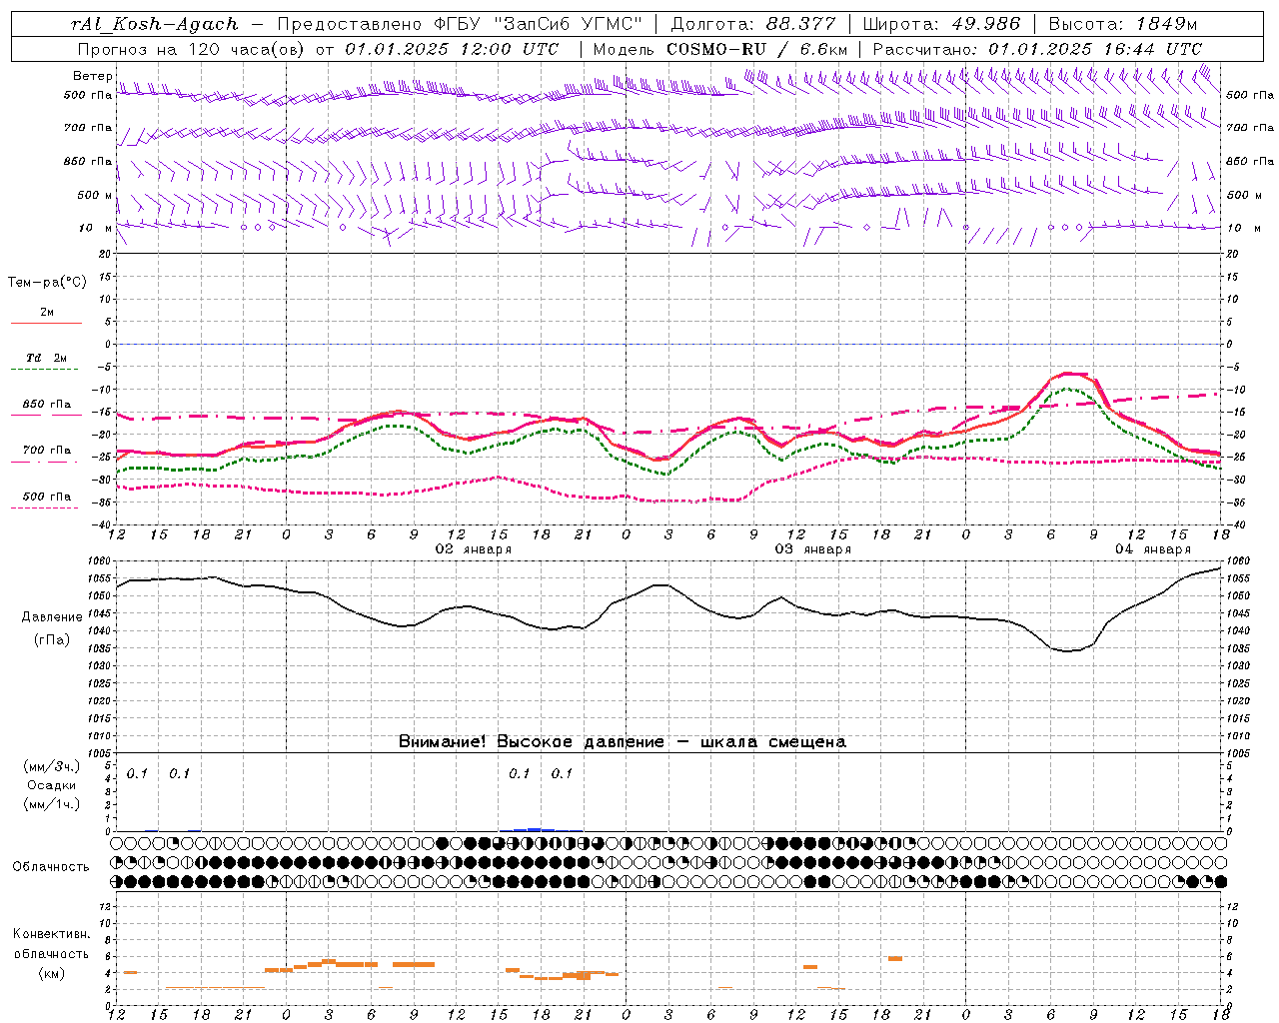
Task: Click the right-side 10 м wind level label
Action: (1243, 228)
